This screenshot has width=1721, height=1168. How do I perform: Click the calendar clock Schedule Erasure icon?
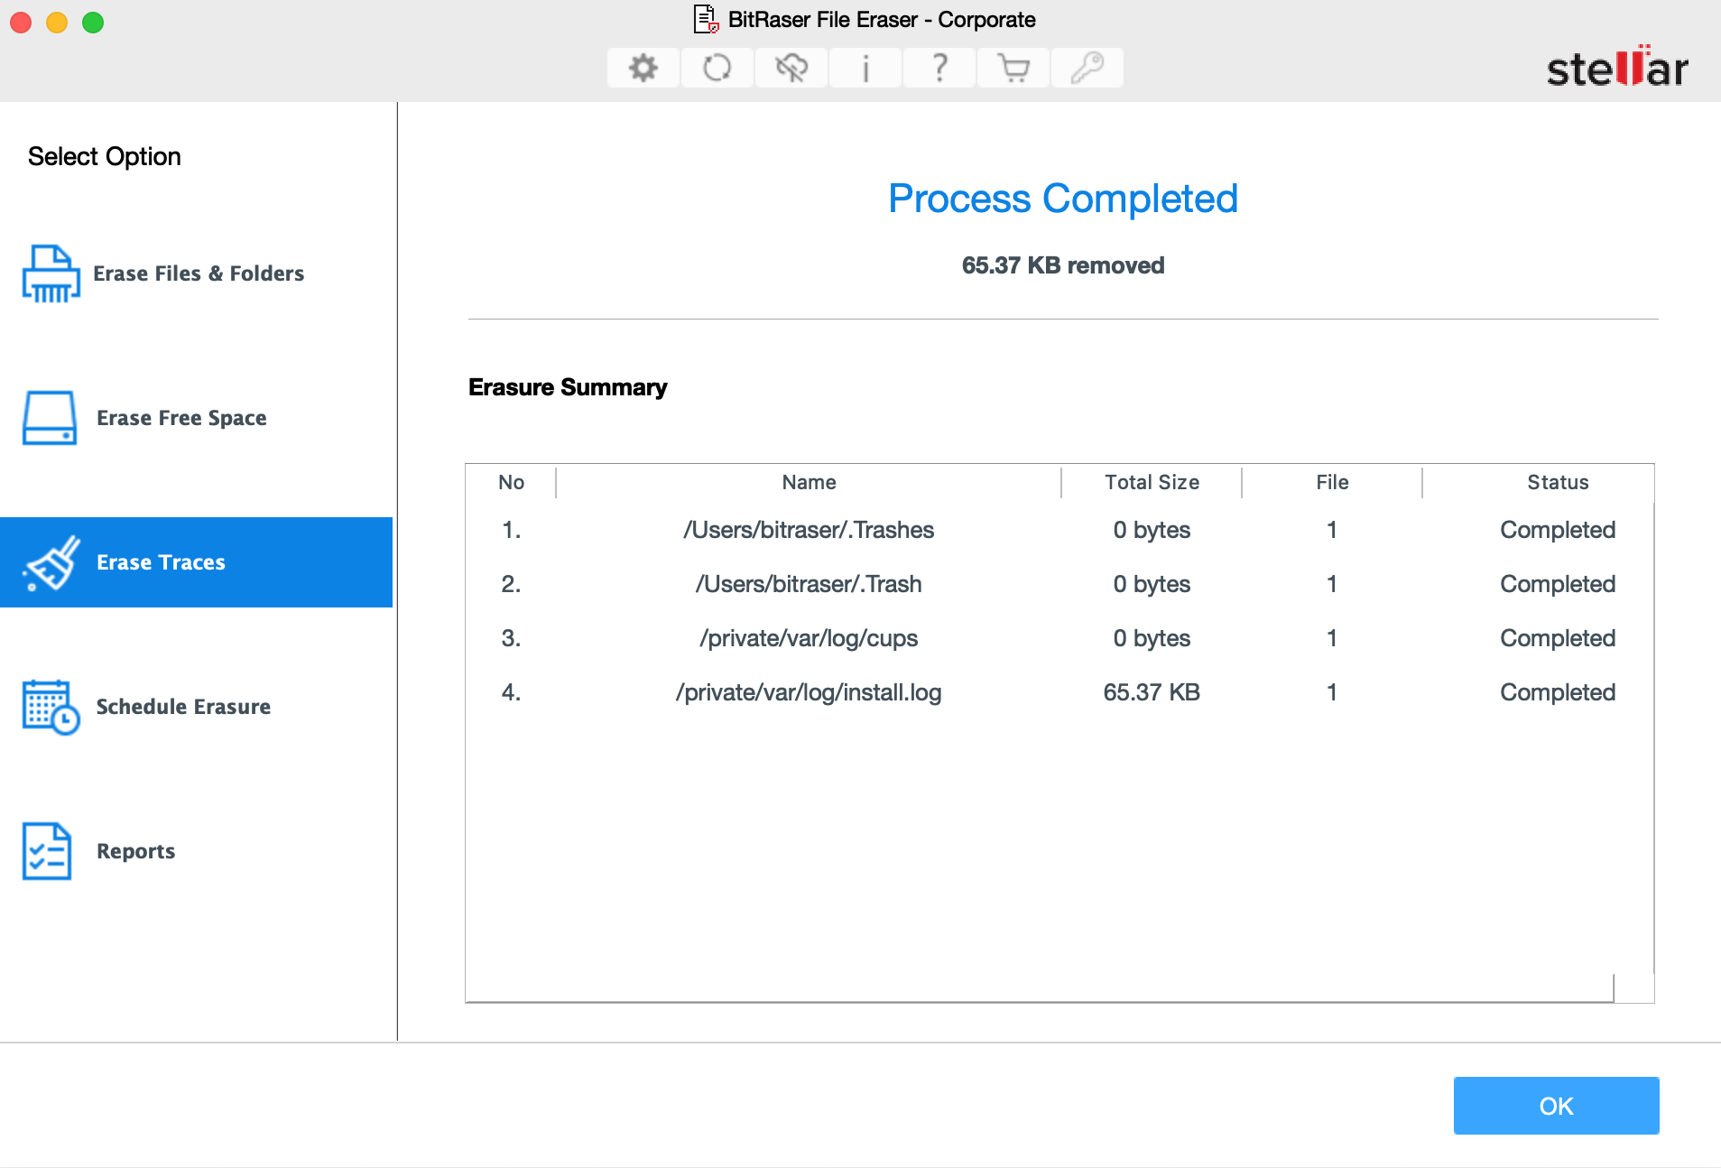click(51, 707)
